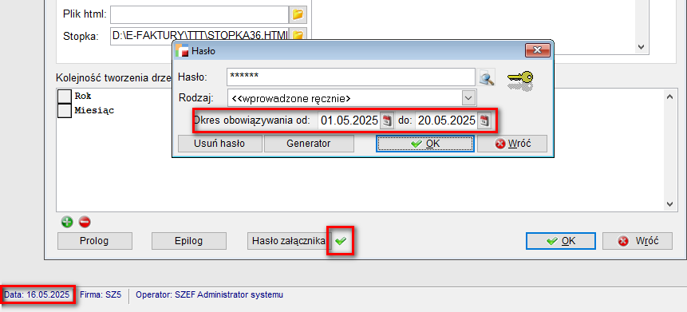Click the Okres obowiązywania od label

(x=251, y=120)
